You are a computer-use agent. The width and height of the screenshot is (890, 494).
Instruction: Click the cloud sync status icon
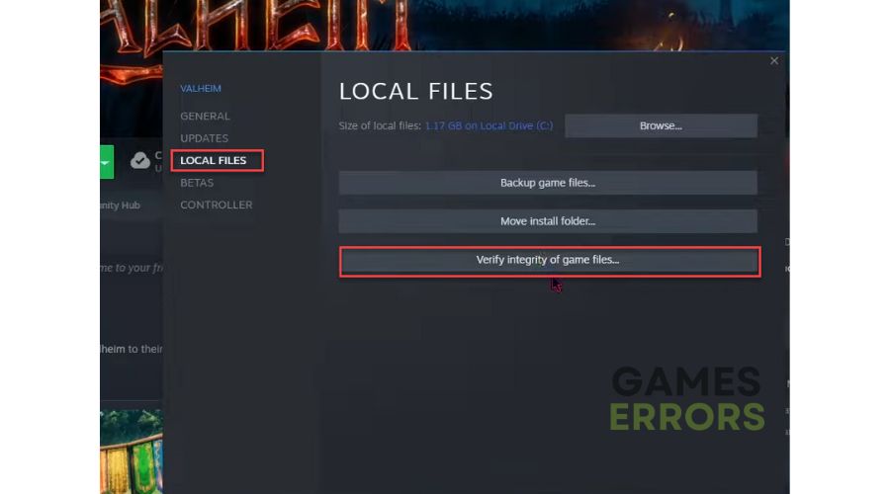[140, 161]
